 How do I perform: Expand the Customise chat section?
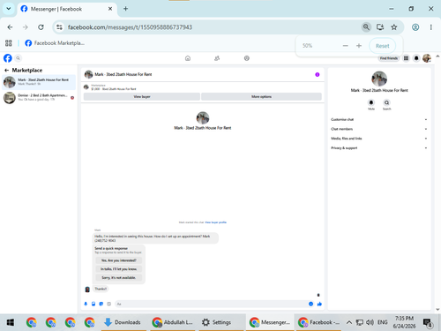click(378, 119)
